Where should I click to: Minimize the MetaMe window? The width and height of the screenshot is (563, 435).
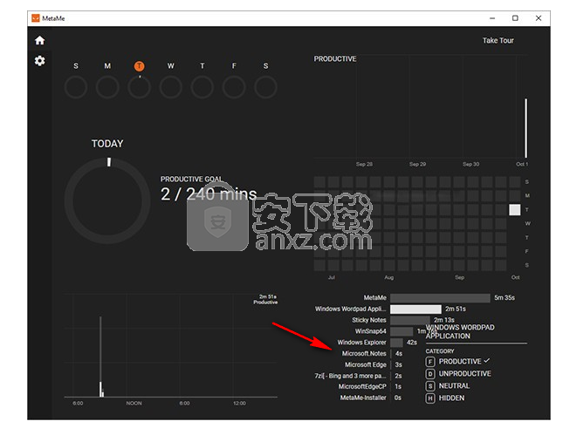point(492,18)
